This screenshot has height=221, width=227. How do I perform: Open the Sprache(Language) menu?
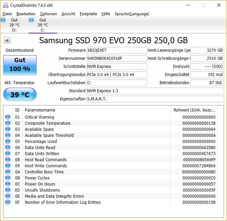click(x=132, y=14)
